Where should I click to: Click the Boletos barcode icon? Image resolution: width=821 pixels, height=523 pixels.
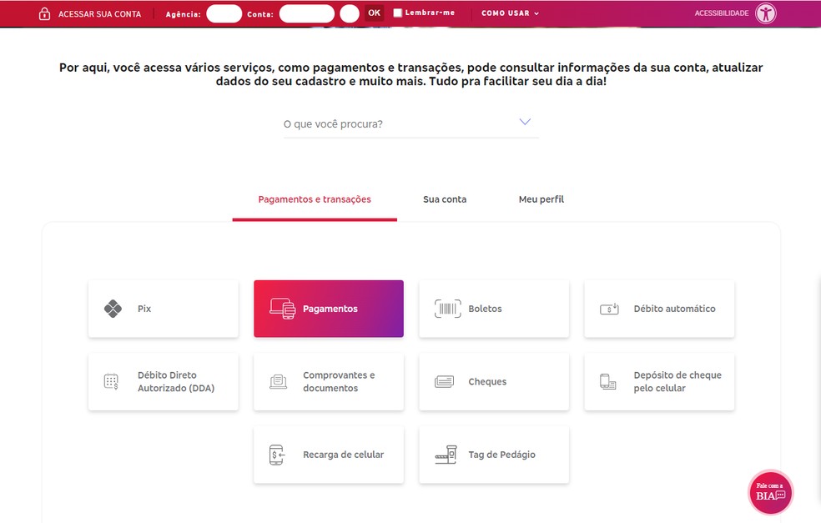click(446, 308)
